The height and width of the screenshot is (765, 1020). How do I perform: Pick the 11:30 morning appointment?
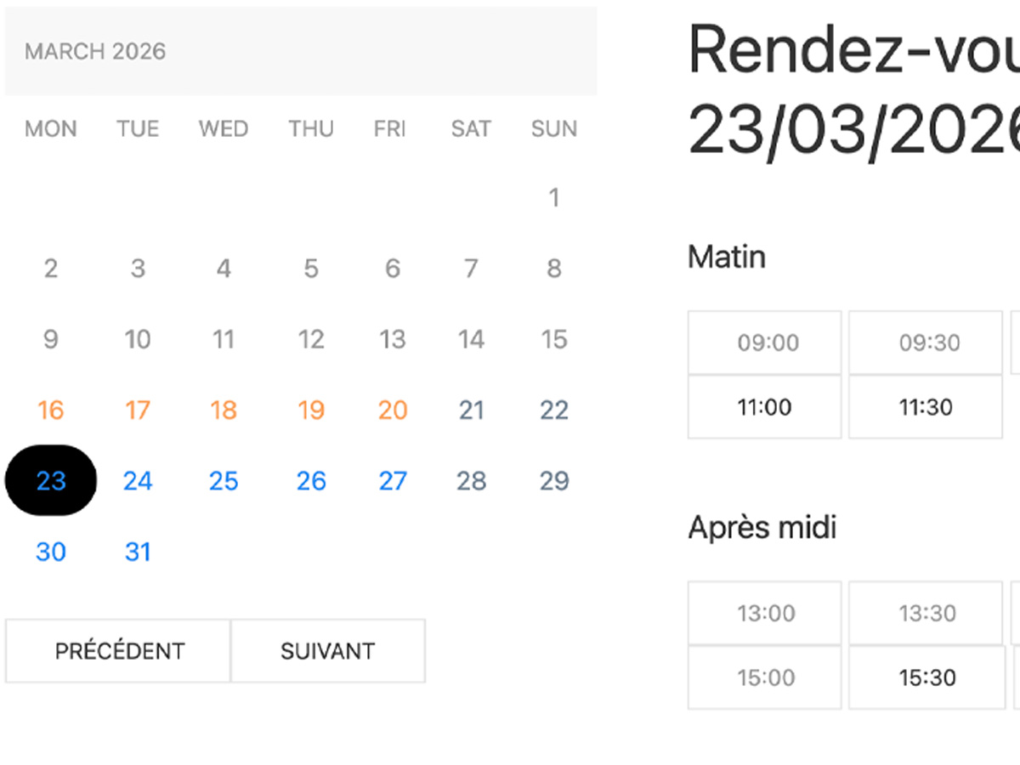pos(925,407)
